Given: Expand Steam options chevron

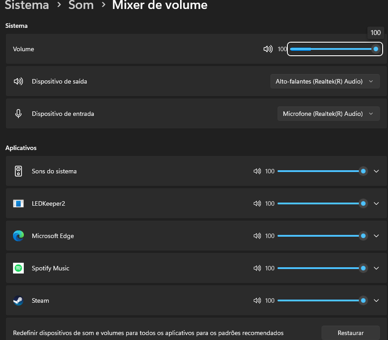Looking at the screenshot, I should click(x=376, y=300).
